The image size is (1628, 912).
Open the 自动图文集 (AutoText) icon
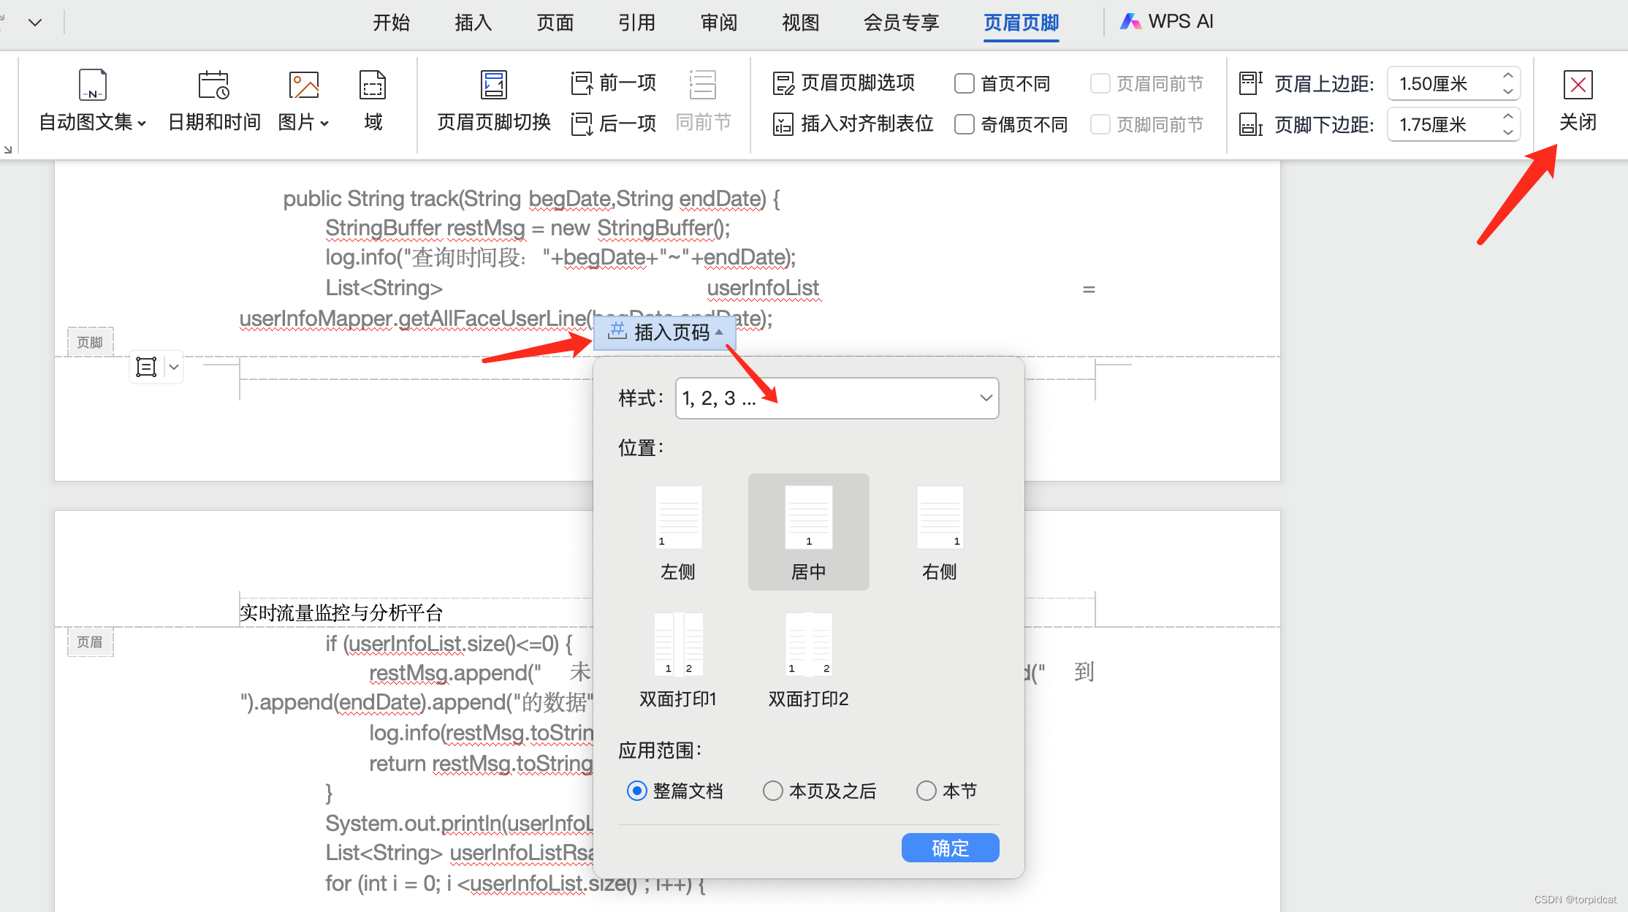[x=93, y=85]
